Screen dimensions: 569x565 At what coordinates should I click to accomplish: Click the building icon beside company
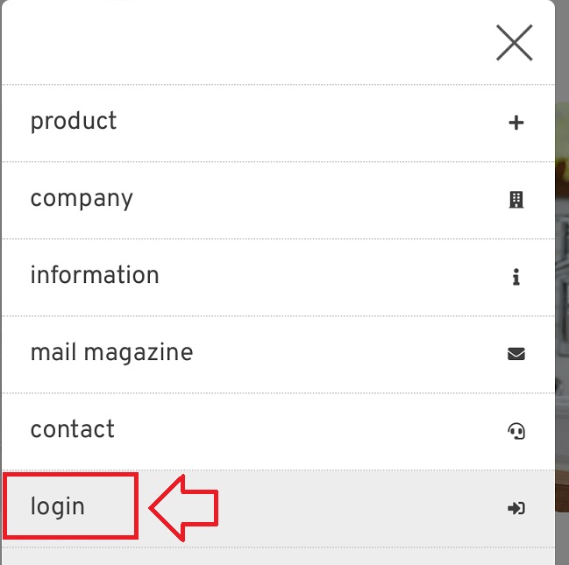pos(516,200)
